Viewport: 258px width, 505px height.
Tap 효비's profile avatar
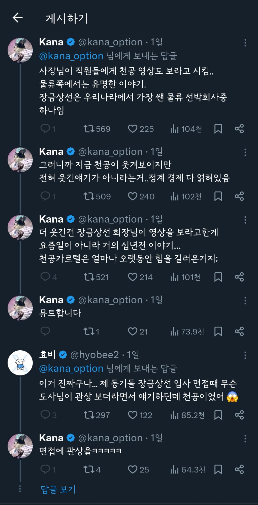coord(20,363)
